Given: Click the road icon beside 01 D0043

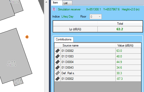Looking at the screenshot, I should pos(57,68).
